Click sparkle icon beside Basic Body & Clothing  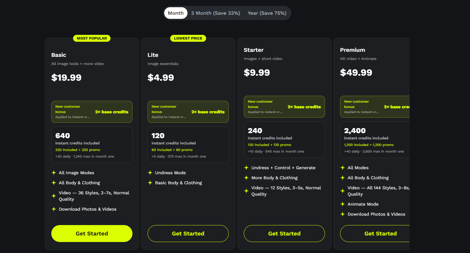click(x=150, y=183)
